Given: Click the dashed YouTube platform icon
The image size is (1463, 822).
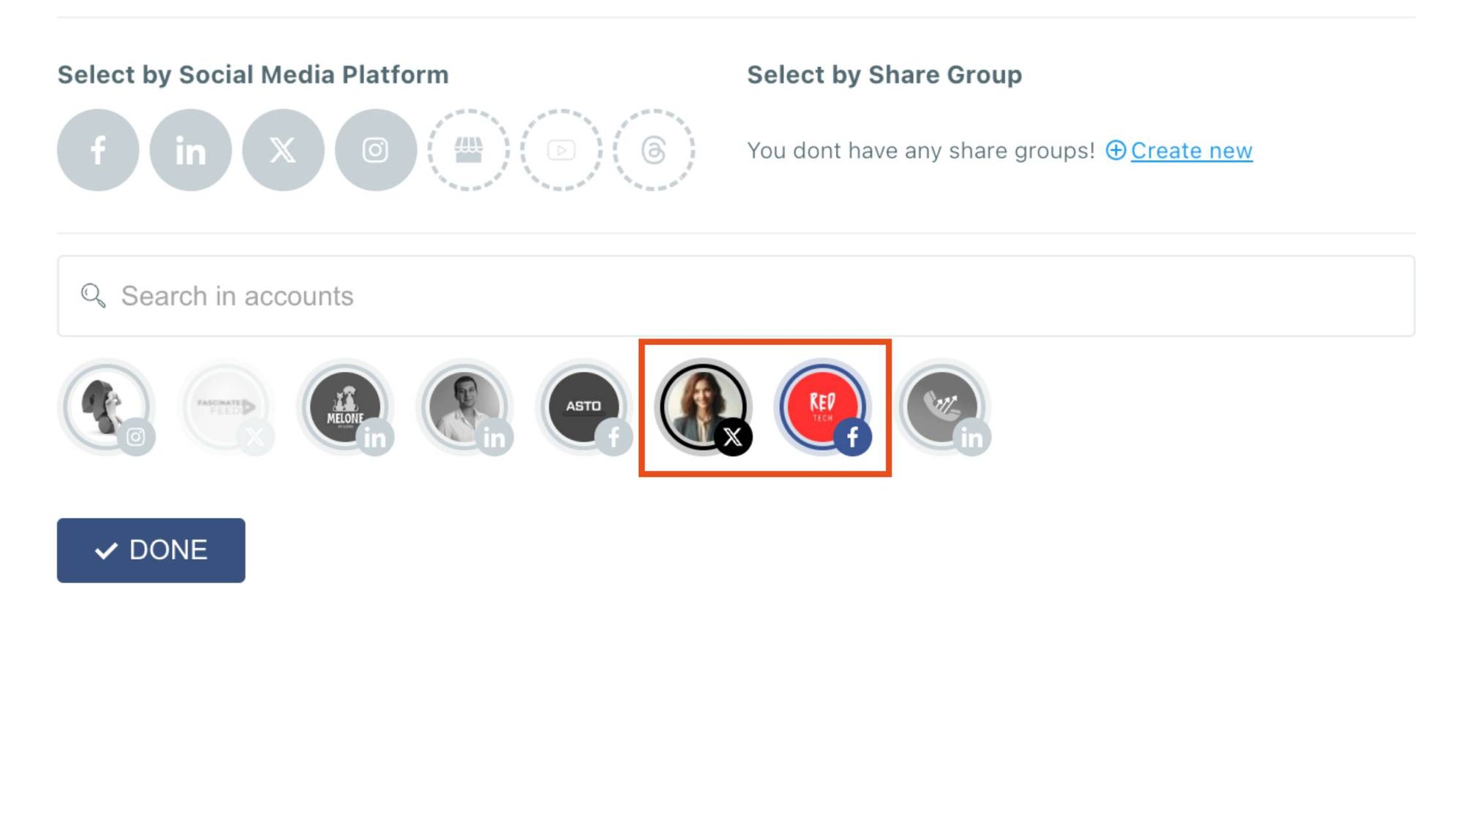Looking at the screenshot, I should [x=560, y=150].
